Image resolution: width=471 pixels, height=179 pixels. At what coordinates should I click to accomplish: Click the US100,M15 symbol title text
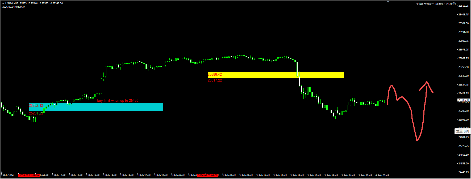tap(12, 3)
